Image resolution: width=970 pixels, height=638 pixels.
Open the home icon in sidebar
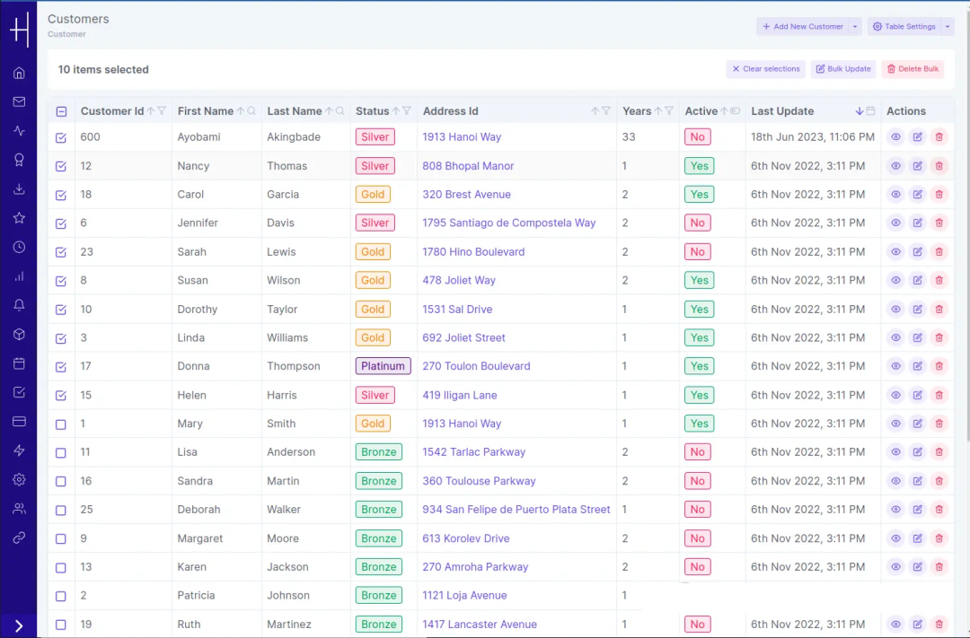[x=19, y=73]
